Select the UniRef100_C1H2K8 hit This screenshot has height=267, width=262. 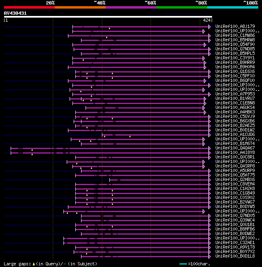point(235,189)
